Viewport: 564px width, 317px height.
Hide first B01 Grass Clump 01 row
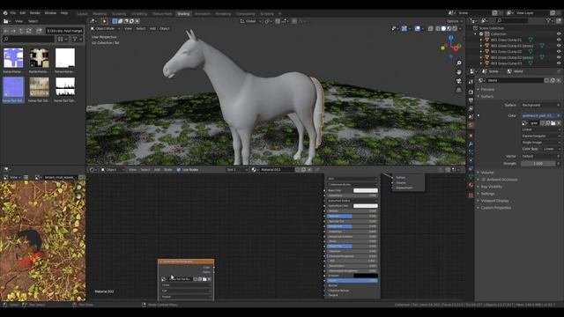click(559, 40)
